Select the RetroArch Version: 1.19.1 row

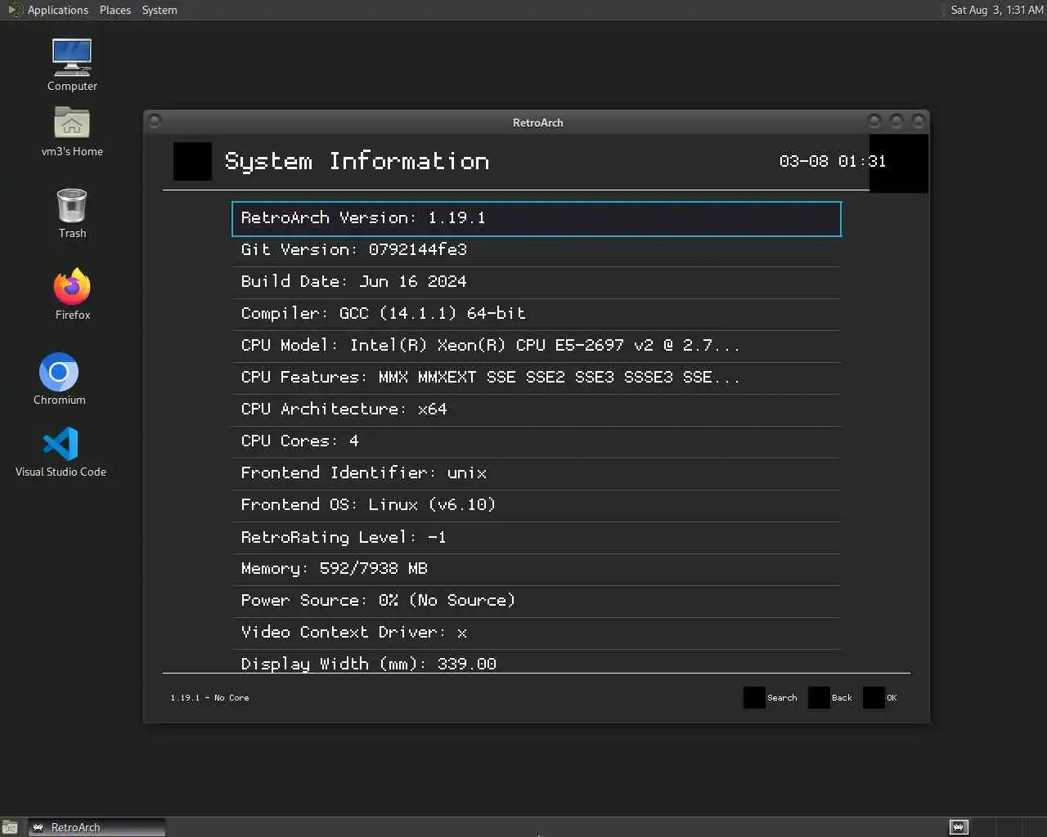[537, 218]
